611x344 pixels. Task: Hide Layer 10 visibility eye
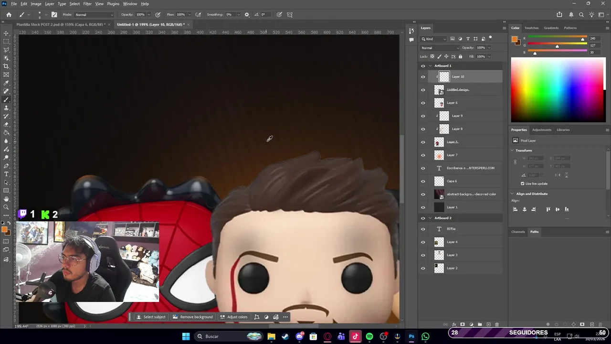[422, 76]
